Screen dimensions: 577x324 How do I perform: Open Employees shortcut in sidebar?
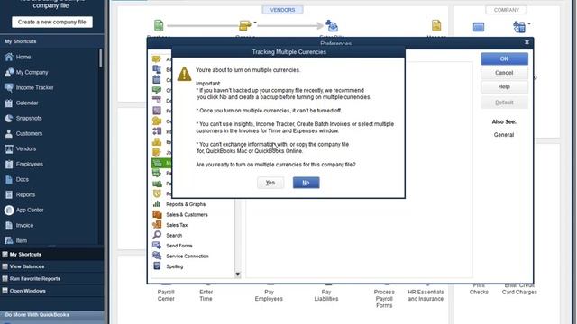tap(30, 164)
